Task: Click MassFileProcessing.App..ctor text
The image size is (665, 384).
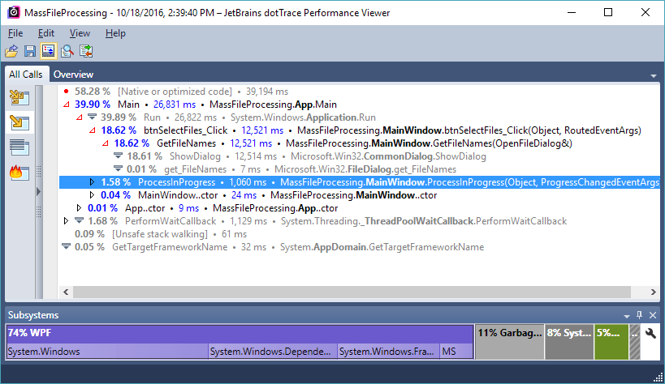Action: [x=275, y=208]
